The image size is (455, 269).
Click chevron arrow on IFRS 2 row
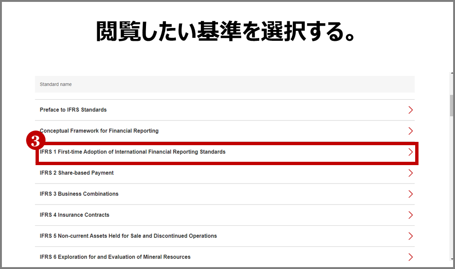tap(410, 173)
